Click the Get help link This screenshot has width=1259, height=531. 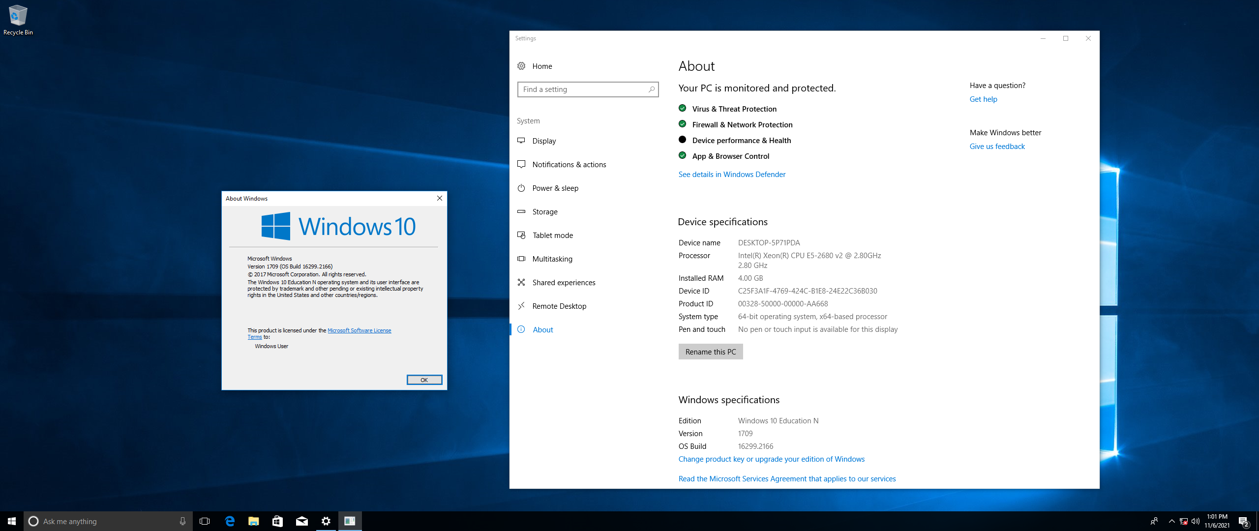(983, 99)
